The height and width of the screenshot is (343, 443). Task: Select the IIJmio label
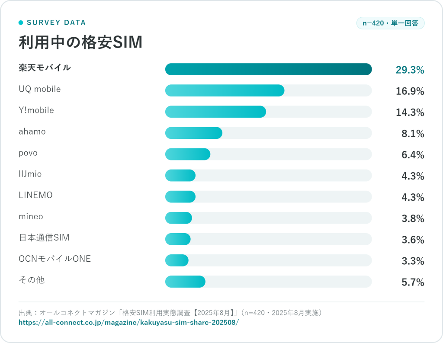(30, 174)
